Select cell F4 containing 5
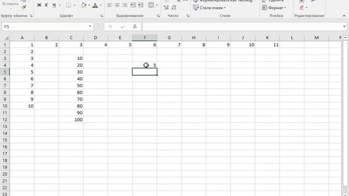The height and width of the screenshot is (196, 349). tap(145, 65)
